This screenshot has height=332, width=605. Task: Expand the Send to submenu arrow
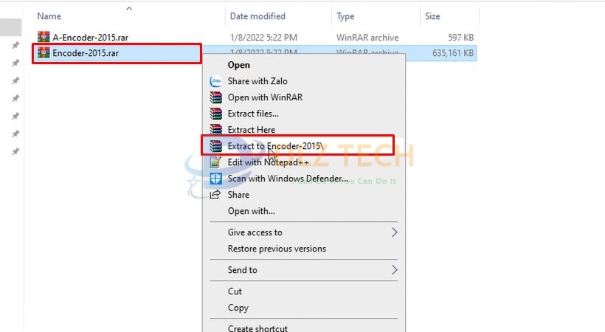394,270
